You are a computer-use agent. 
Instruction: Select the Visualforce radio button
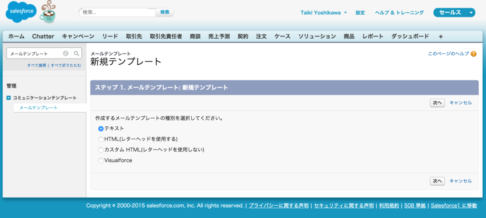tap(101, 161)
